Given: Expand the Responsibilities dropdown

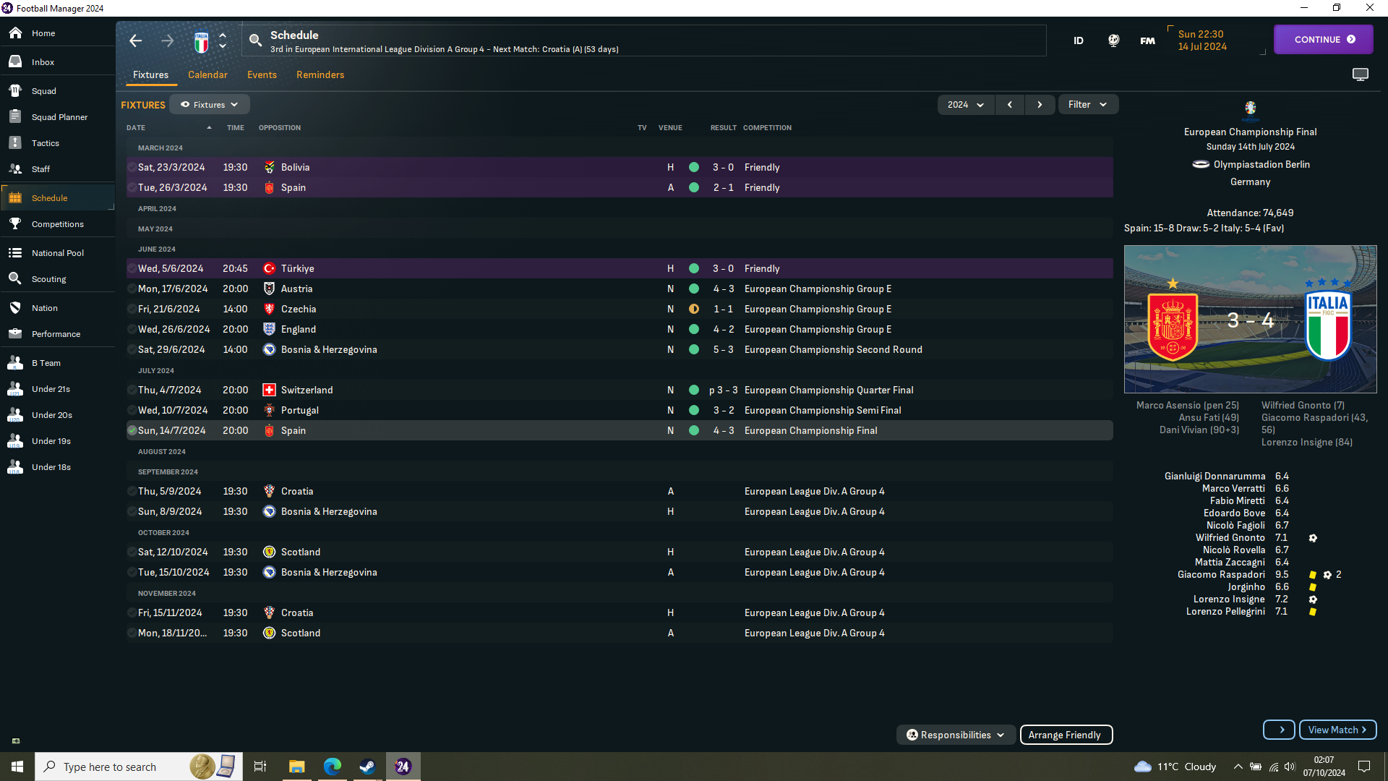Looking at the screenshot, I should click(x=954, y=734).
